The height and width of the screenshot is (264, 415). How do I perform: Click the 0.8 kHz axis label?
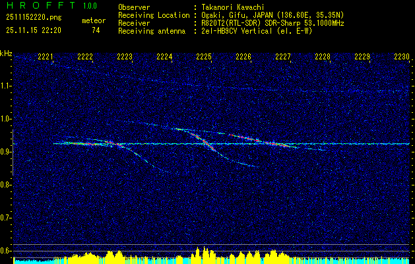tap(5, 185)
